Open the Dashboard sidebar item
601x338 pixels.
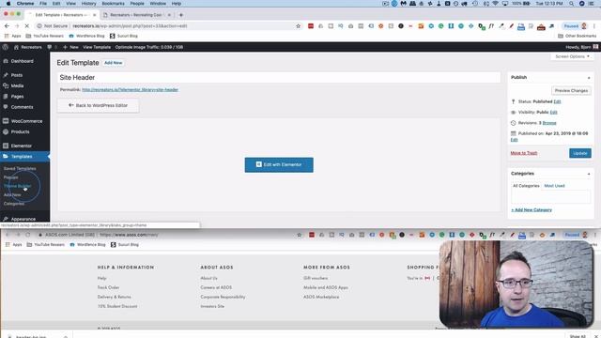(x=22, y=61)
